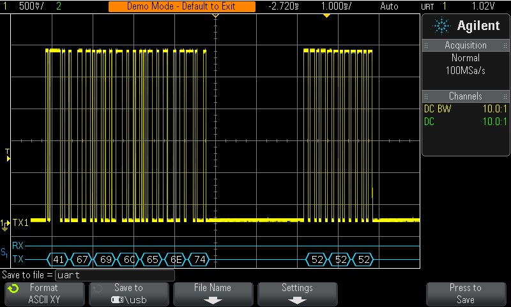This screenshot has width=511, height=307.
Task: Click the S1 serial bus label
Action: click(4, 253)
